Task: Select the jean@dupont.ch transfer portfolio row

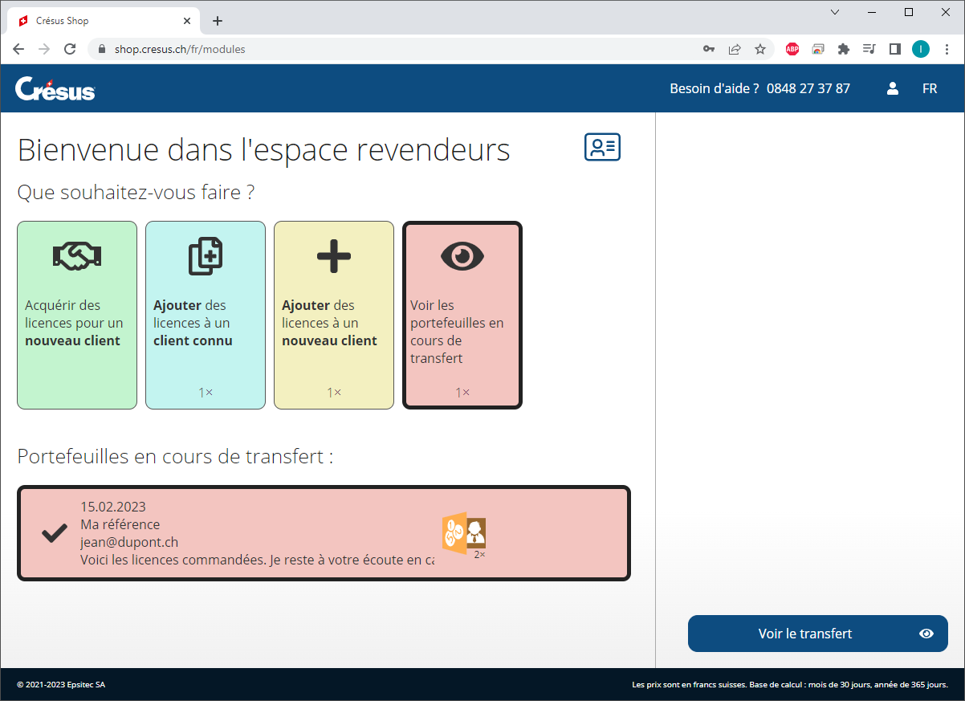Action: 257,533
